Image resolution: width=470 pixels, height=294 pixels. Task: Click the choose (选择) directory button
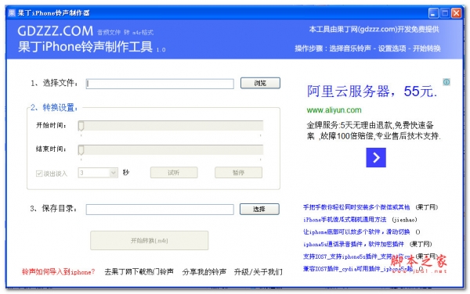pyautogui.click(x=259, y=209)
